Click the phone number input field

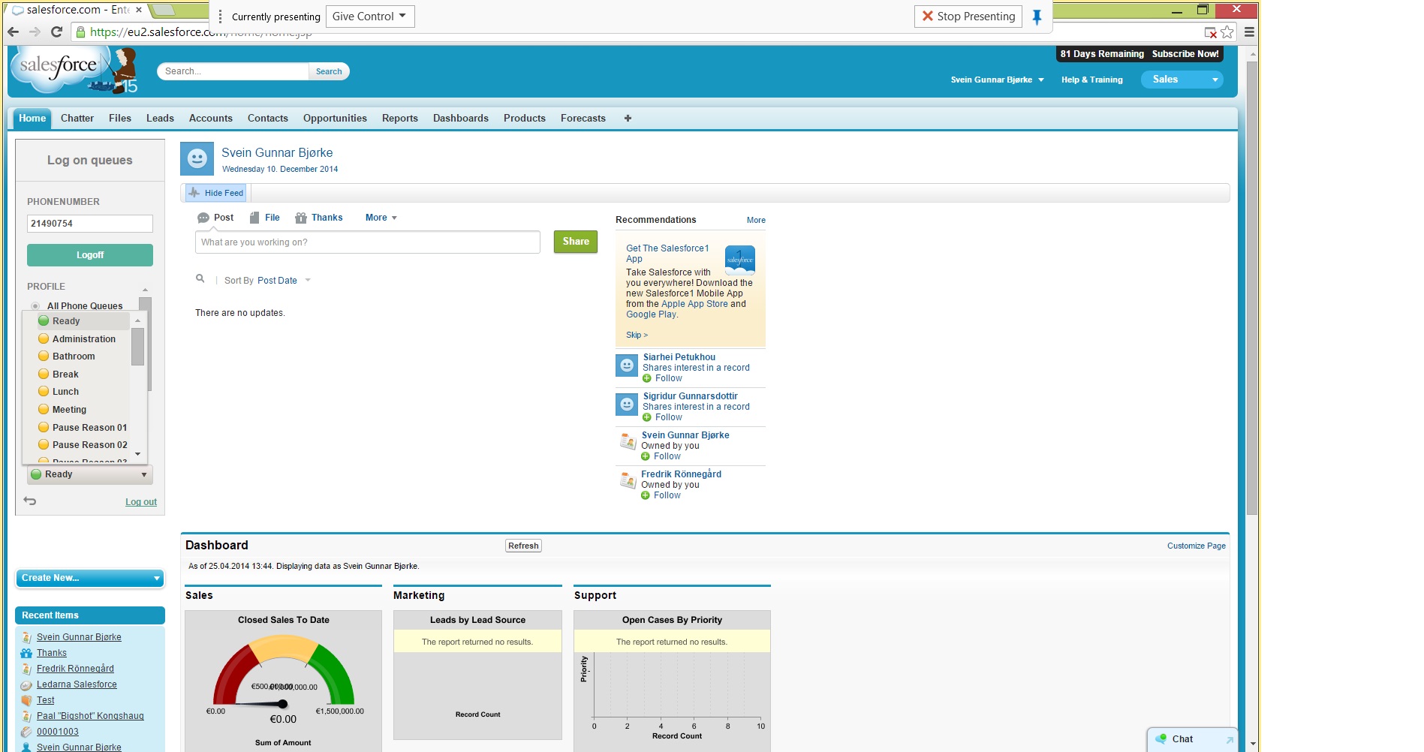tap(90, 224)
